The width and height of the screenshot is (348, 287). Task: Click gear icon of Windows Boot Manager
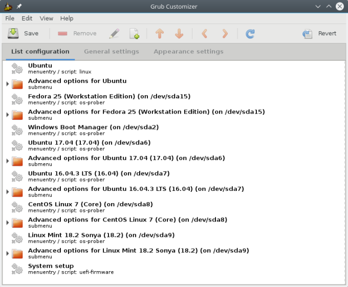[17, 130]
